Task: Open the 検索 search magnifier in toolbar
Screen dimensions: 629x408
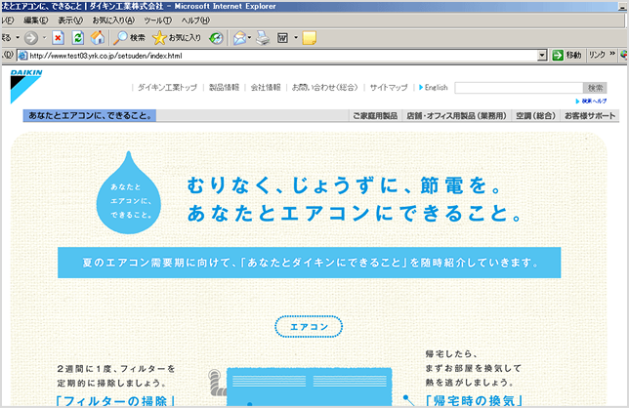Action: point(128,38)
